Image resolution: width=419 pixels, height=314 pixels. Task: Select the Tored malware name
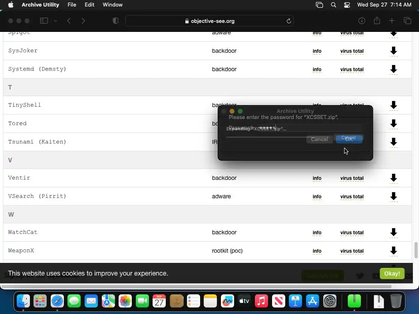pos(17,123)
